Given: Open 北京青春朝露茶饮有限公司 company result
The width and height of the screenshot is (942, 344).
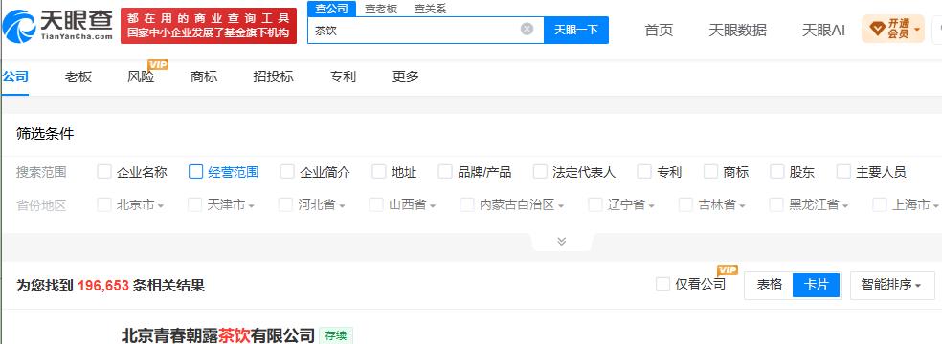Looking at the screenshot, I should point(218,335).
